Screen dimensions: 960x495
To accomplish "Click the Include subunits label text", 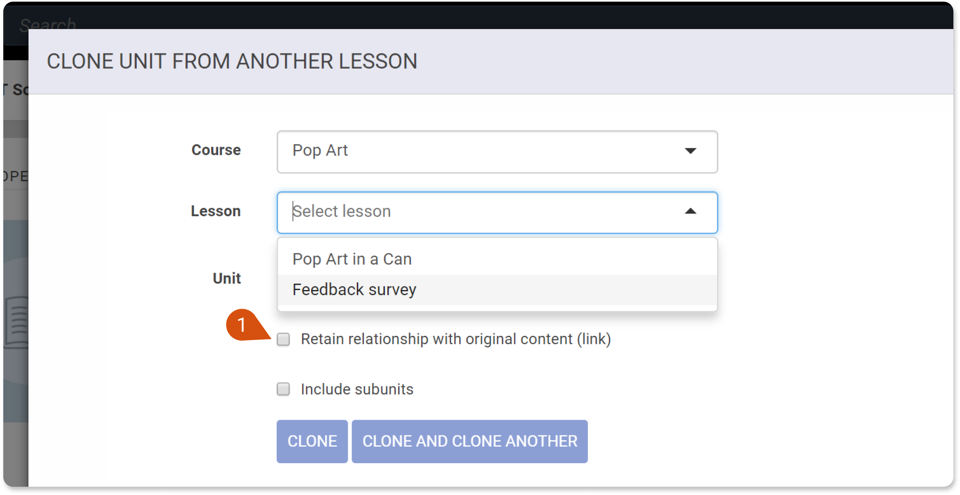I will [357, 389].
